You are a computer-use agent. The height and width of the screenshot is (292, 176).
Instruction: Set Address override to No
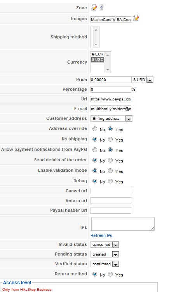point(95,129)
